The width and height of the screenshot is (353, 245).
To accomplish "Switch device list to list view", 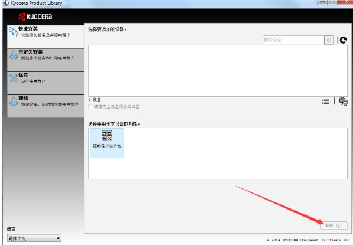I will click(325, 102).
